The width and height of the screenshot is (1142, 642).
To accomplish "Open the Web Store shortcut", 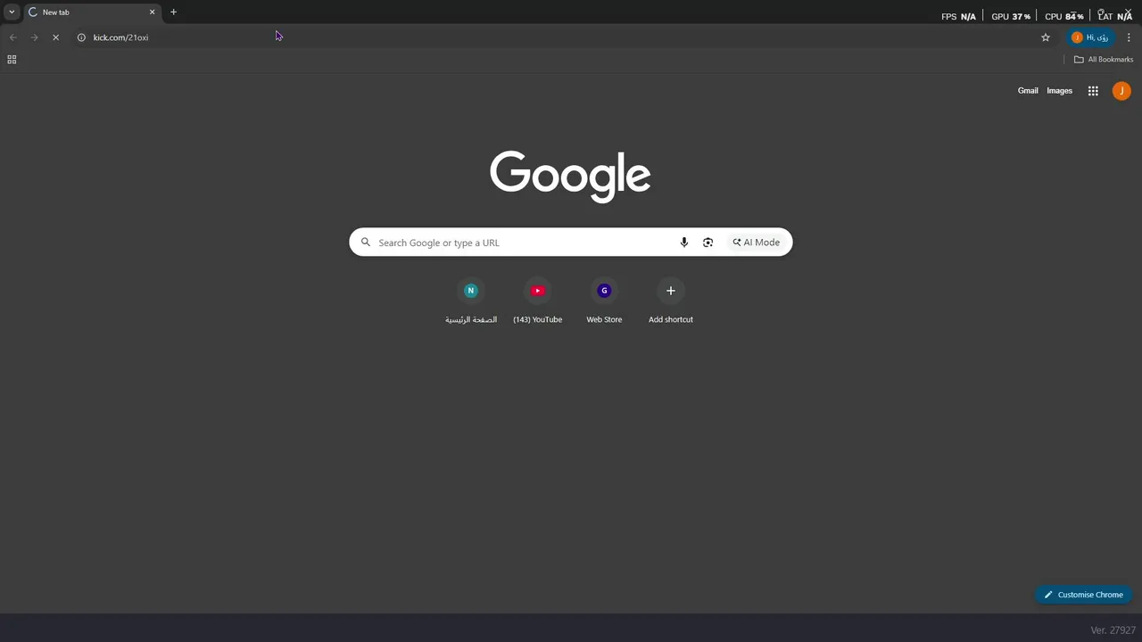I will [604, 302].
